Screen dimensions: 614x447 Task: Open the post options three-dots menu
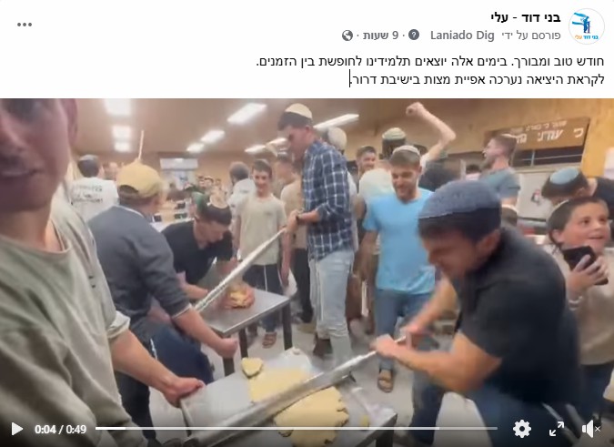(x=25, y=25)
